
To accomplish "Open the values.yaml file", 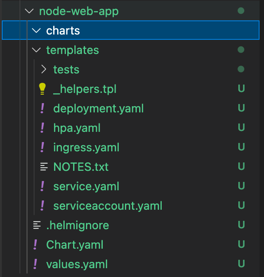I will [77, 264].
